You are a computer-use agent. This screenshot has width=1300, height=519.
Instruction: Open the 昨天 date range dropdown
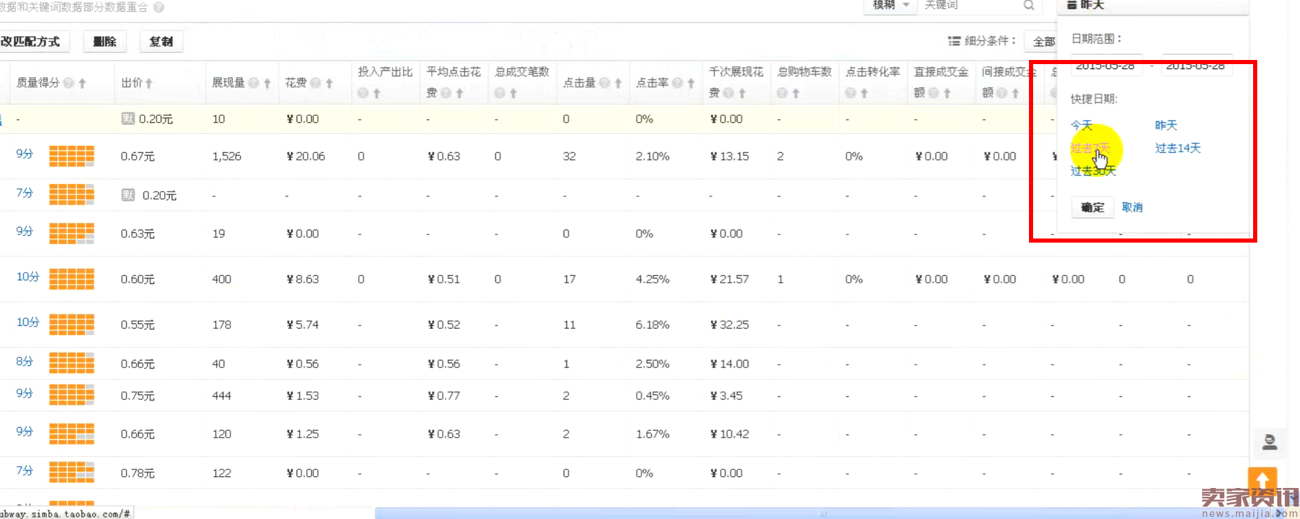1152,6
